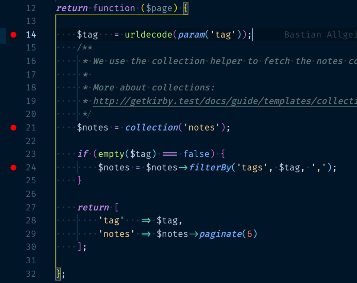Image resolution: width=357 pixels, height=283 pixels.
Task: Click the paginate method on line 29
Action: [221, 234]
